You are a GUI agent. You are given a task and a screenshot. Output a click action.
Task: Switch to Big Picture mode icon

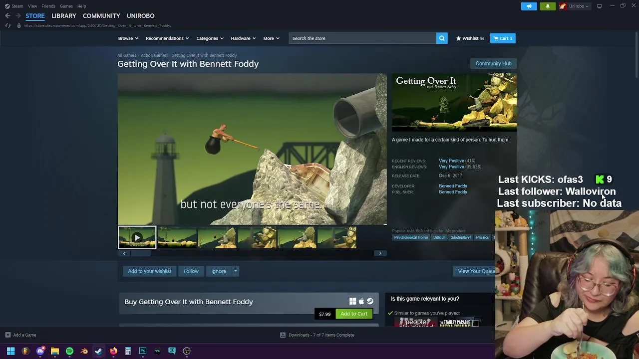click(600, 6)
